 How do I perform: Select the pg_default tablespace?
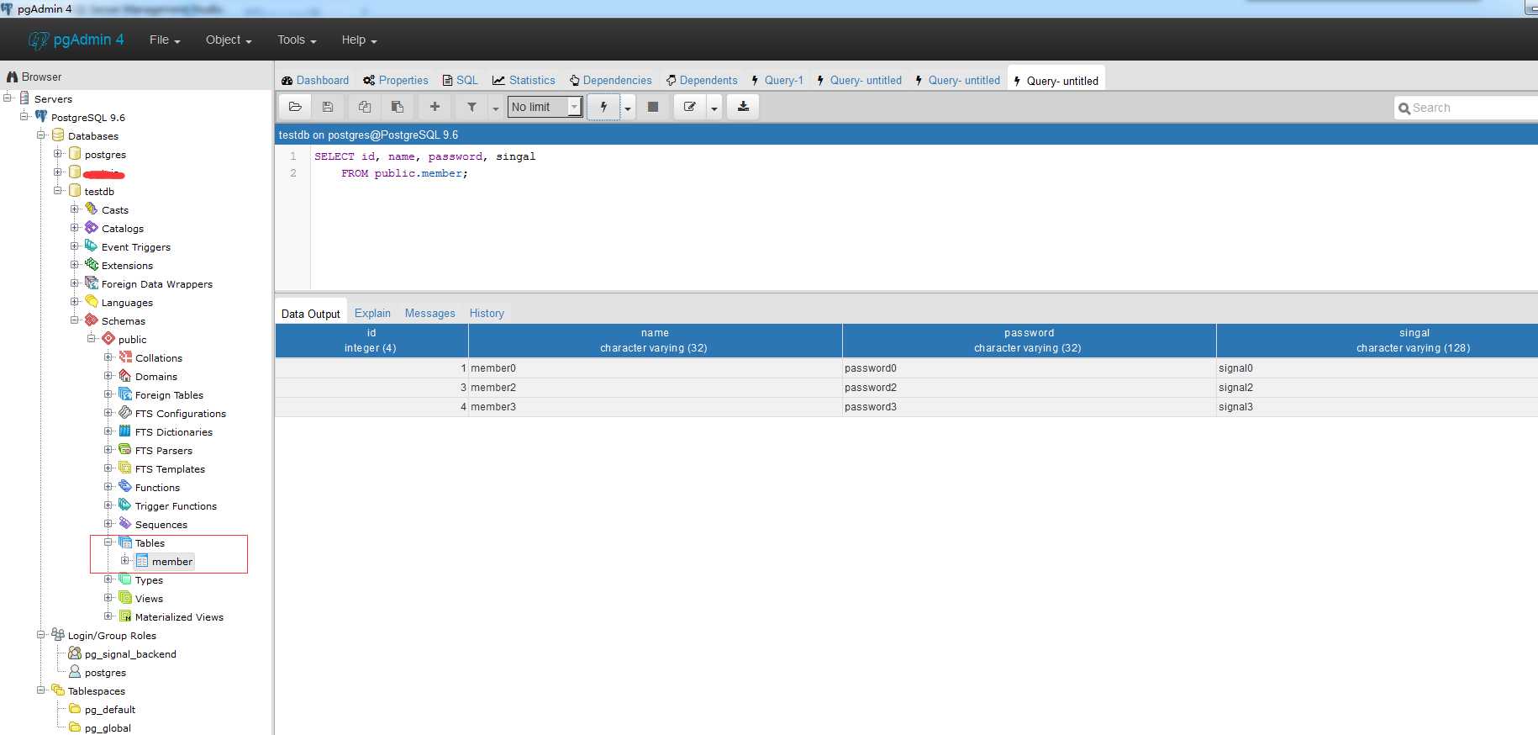(109, 709)
